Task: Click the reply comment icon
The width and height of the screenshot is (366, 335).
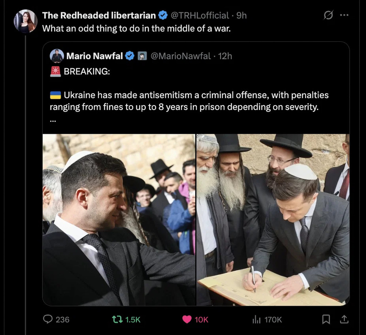Action: 48,319
